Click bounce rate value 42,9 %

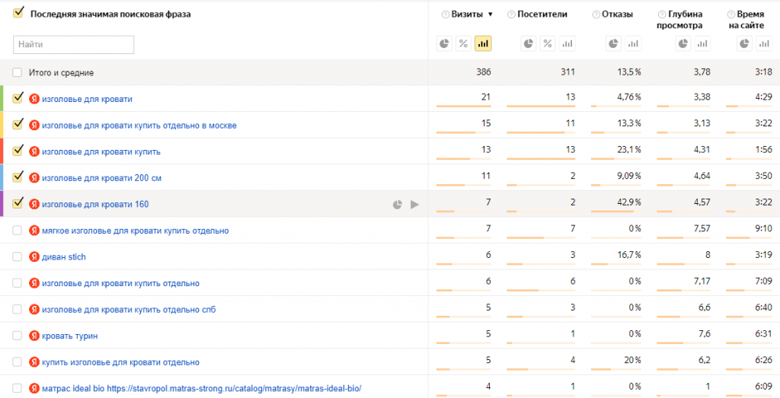(x=628, y=202)
